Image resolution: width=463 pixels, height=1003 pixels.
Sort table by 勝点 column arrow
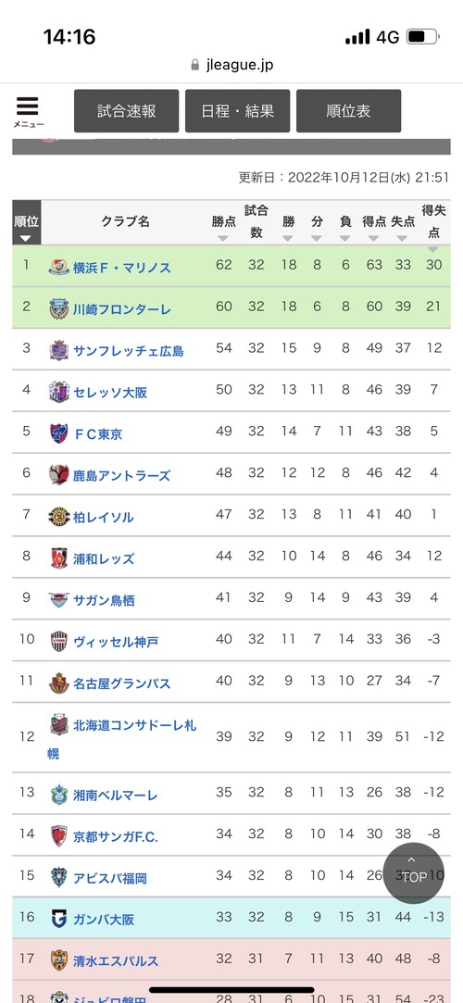(x=223, y=238)
